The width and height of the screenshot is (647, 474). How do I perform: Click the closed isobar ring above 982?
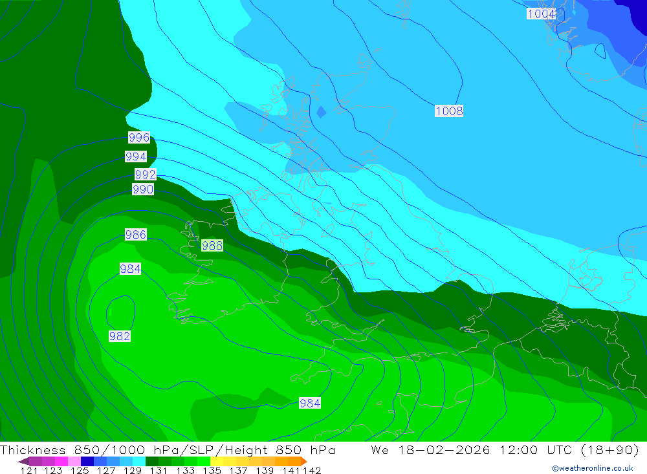[121, 312]
